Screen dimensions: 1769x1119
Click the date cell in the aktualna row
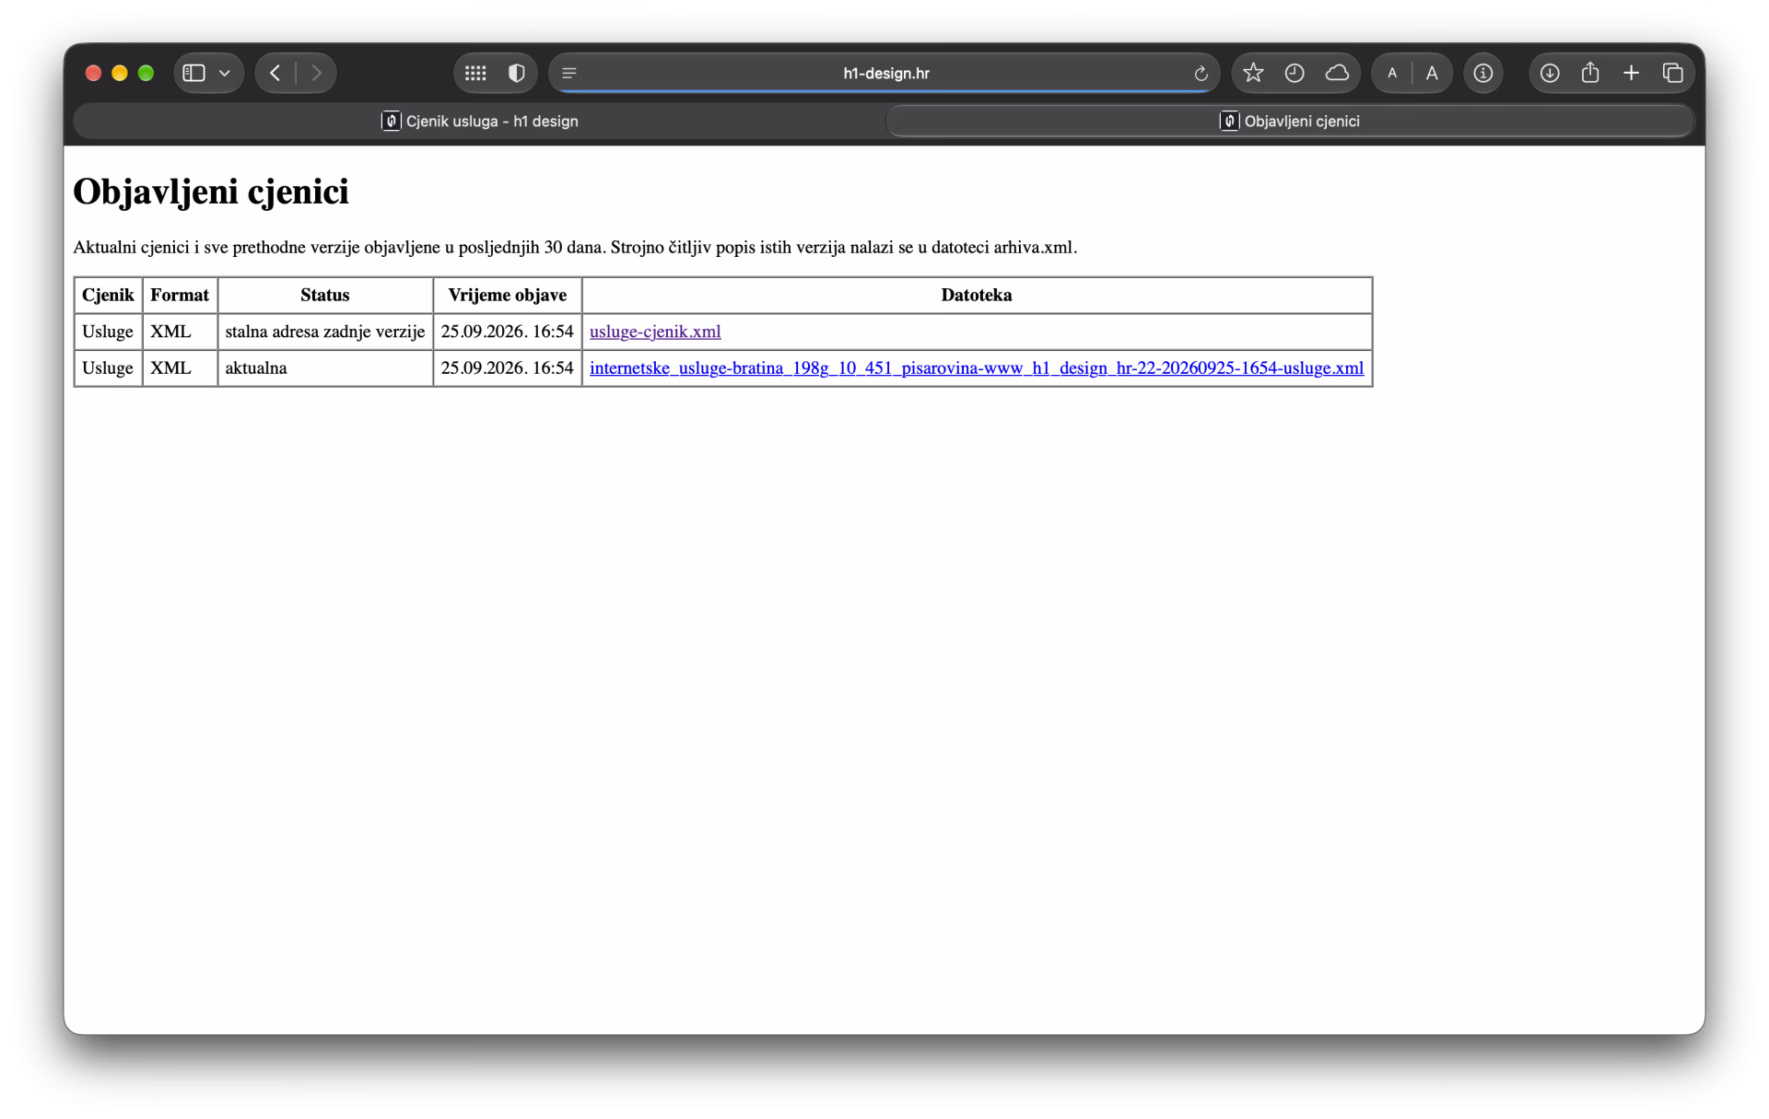coord(507,367)
